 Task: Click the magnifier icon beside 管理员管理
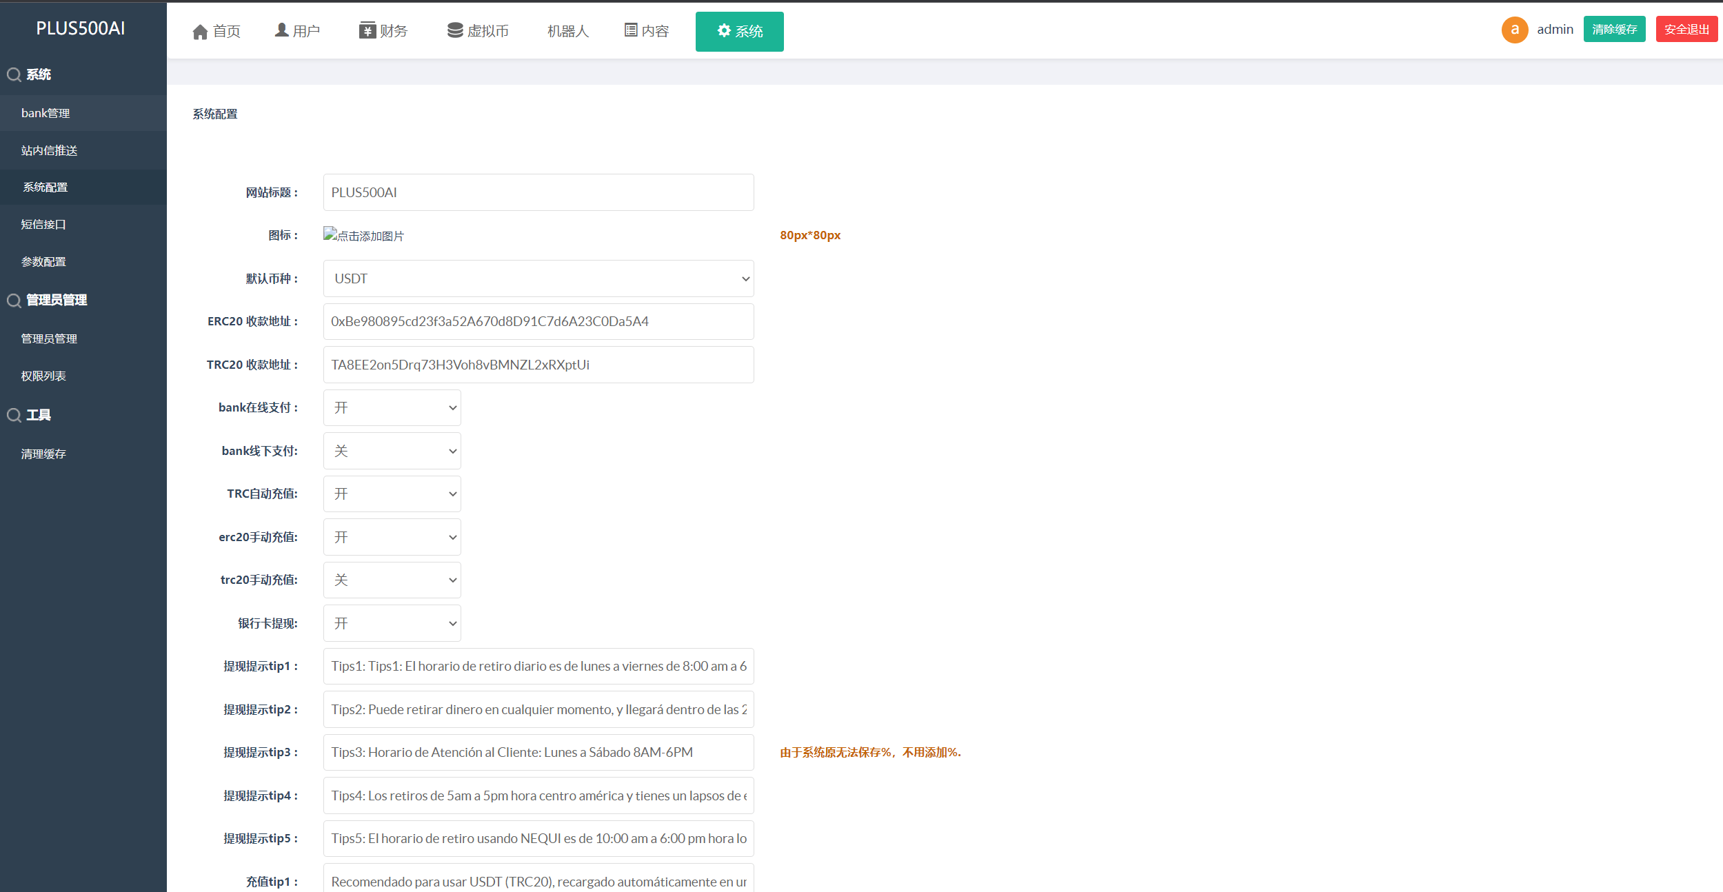[14, 301]
